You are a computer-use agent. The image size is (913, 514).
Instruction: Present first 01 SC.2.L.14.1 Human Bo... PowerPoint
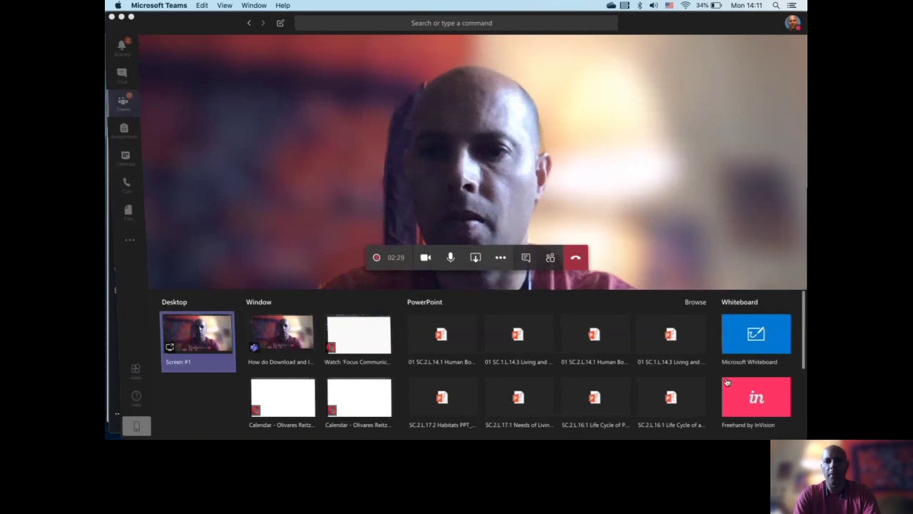pos(442,341)
